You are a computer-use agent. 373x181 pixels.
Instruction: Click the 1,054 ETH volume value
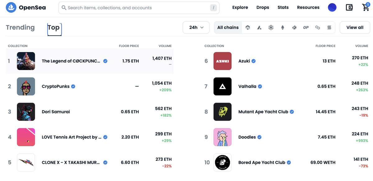(x=162, y=83)
